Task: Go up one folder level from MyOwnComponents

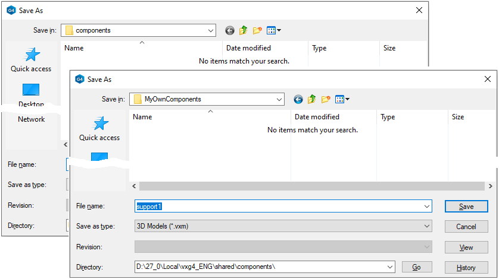Action: pyautogui.click(x=311, y=99)
